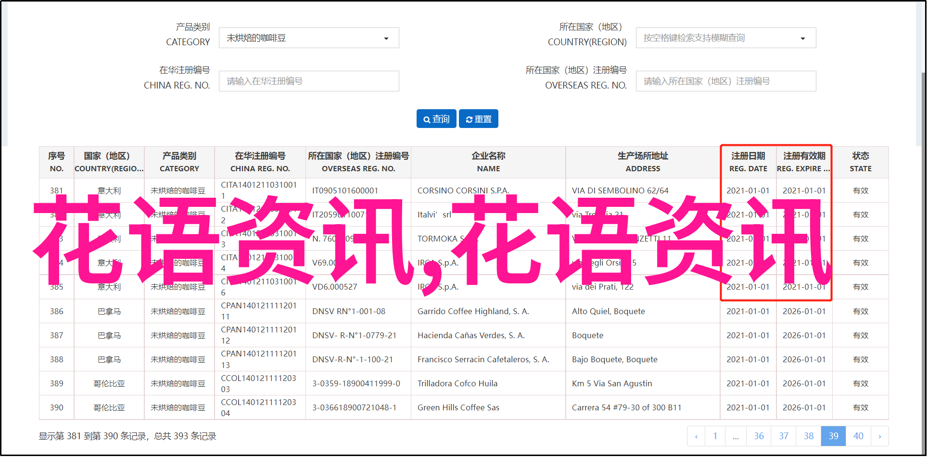The image size is (927, 457).
Task: Open the 产品类别 category dropdown
Action: tap(308, 38)
